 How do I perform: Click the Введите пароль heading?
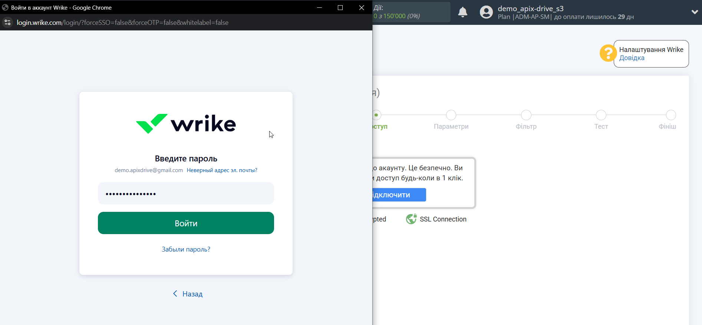pos(186,159)
